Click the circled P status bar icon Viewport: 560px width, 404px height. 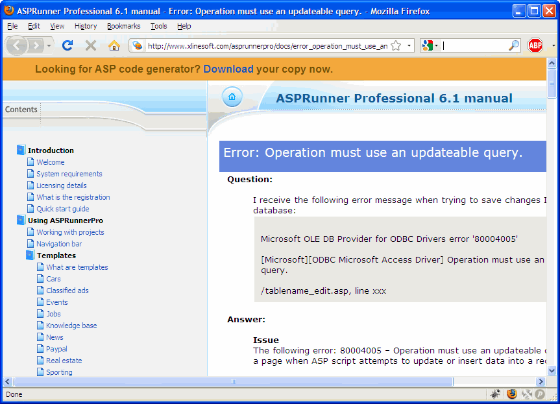pos(540,394)
